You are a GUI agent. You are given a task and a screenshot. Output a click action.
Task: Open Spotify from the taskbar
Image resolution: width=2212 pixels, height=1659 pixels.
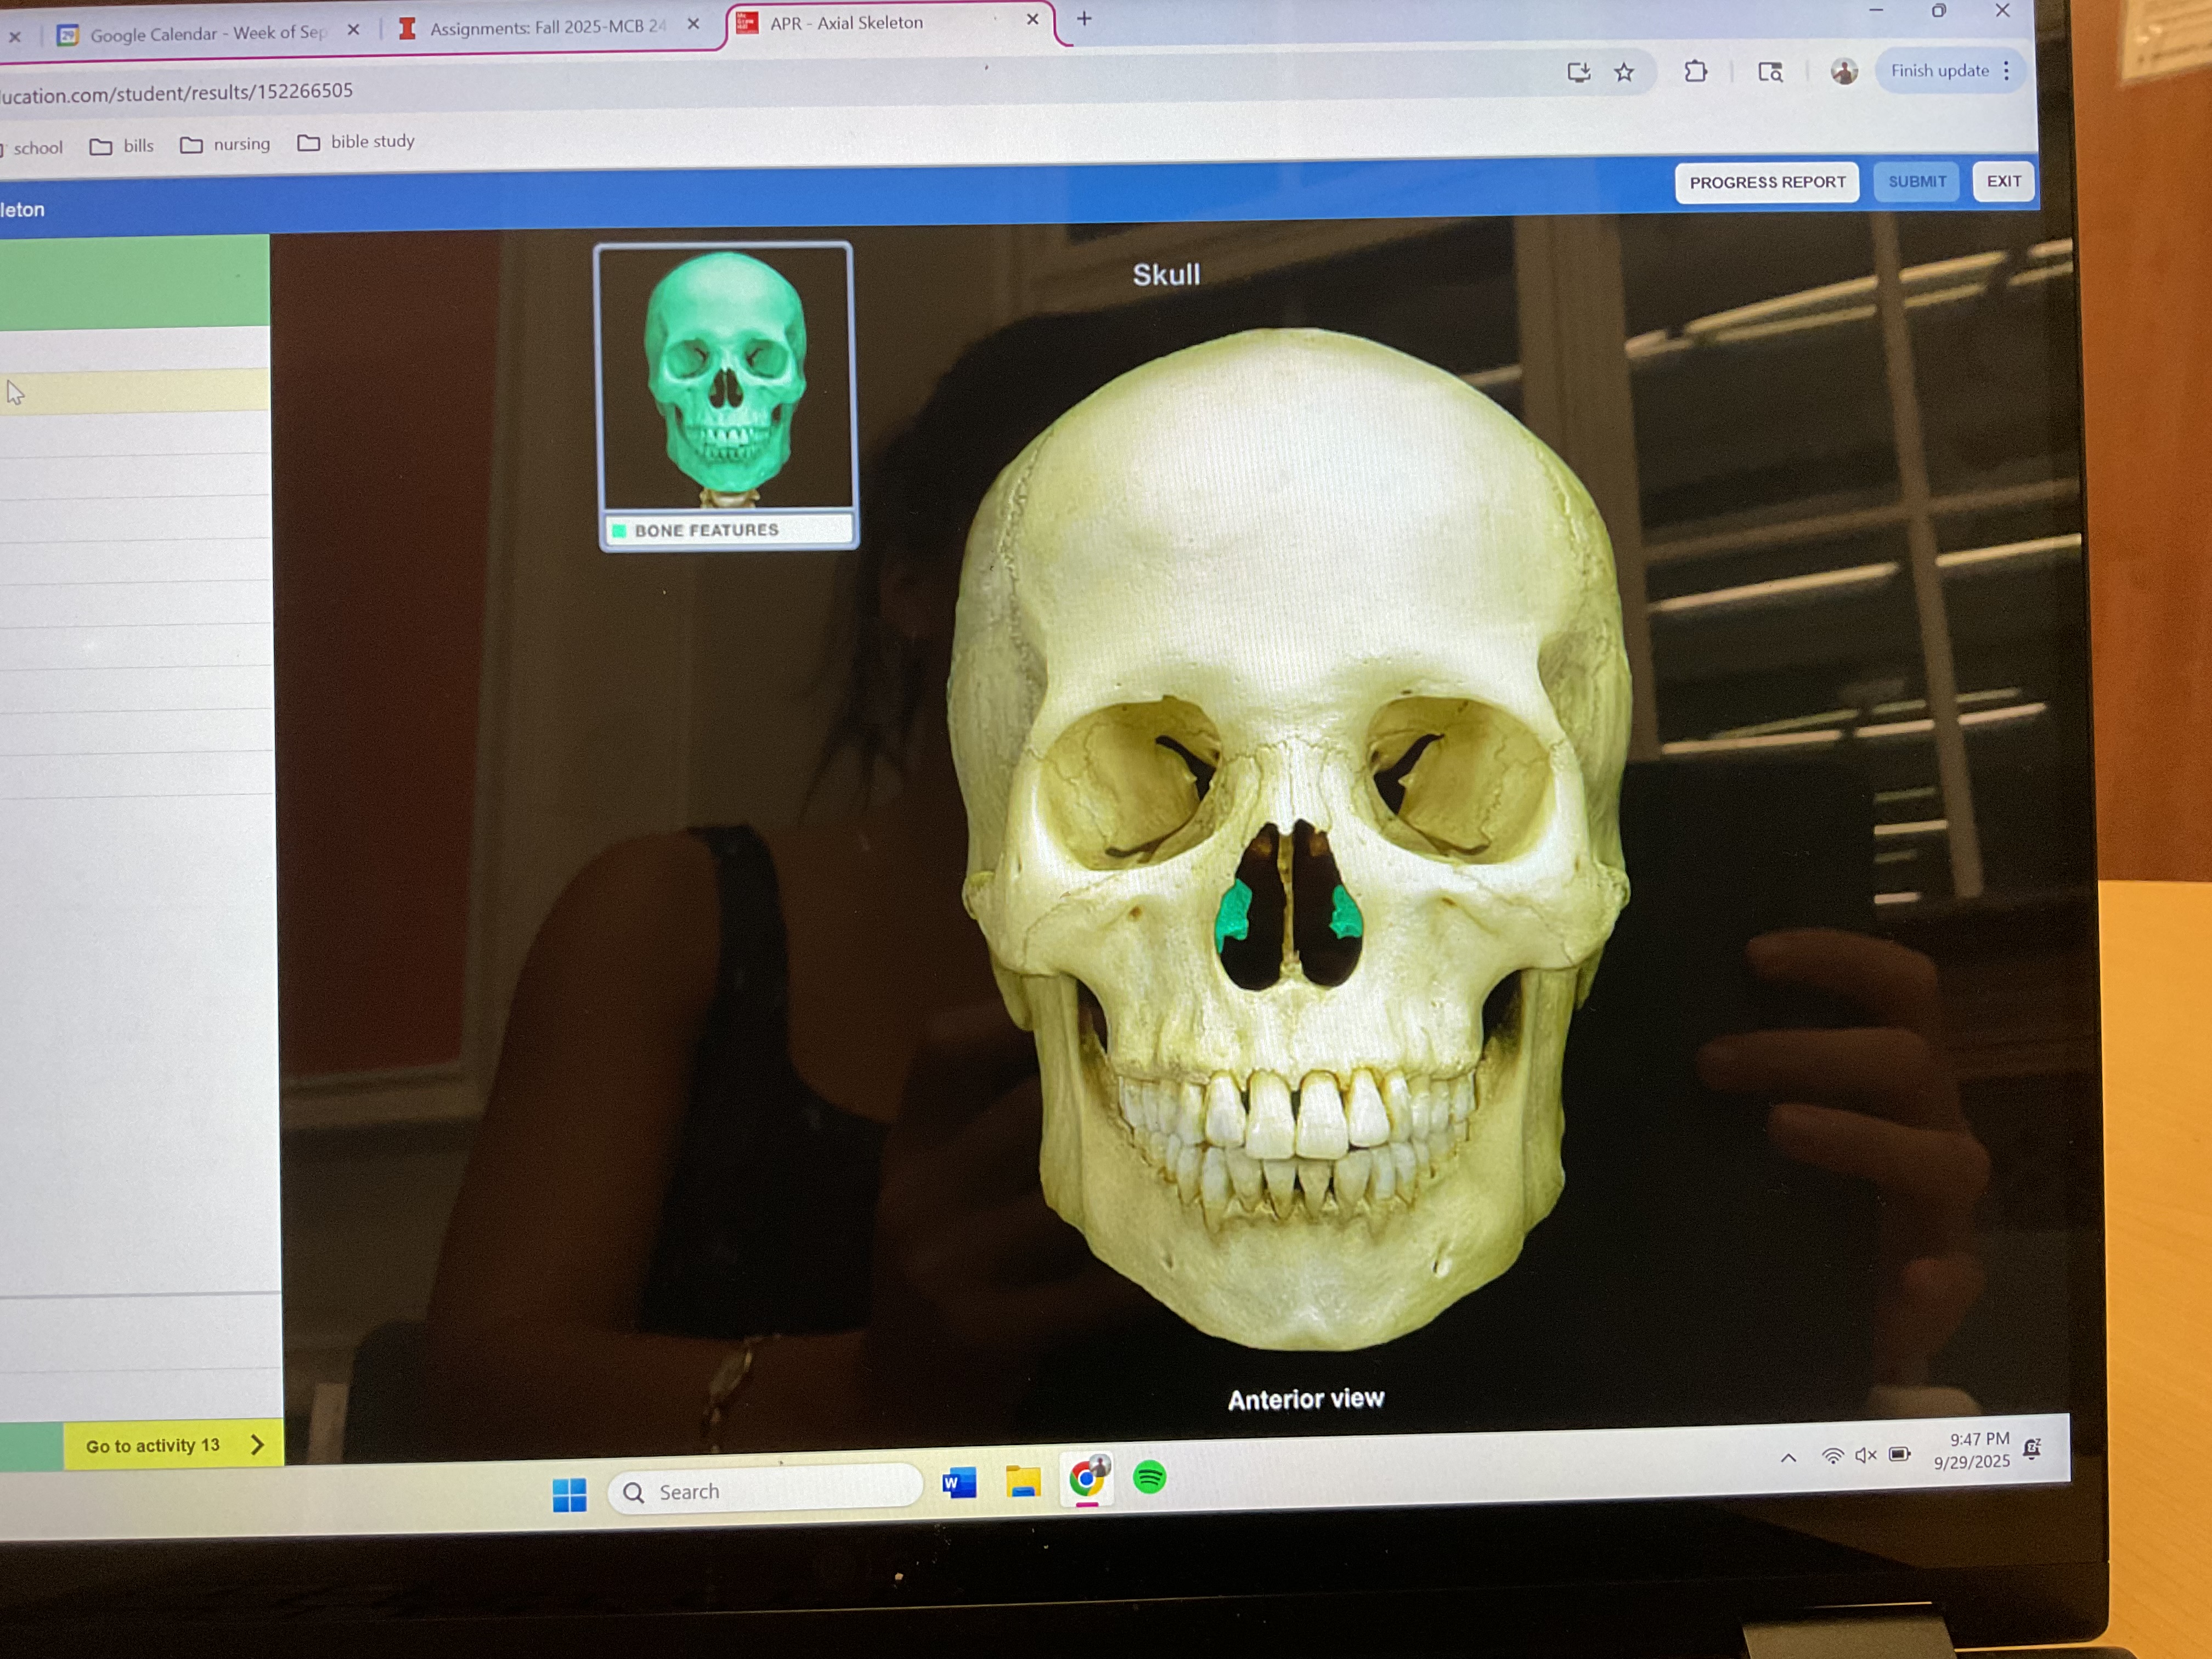tap(1149, 1477)
